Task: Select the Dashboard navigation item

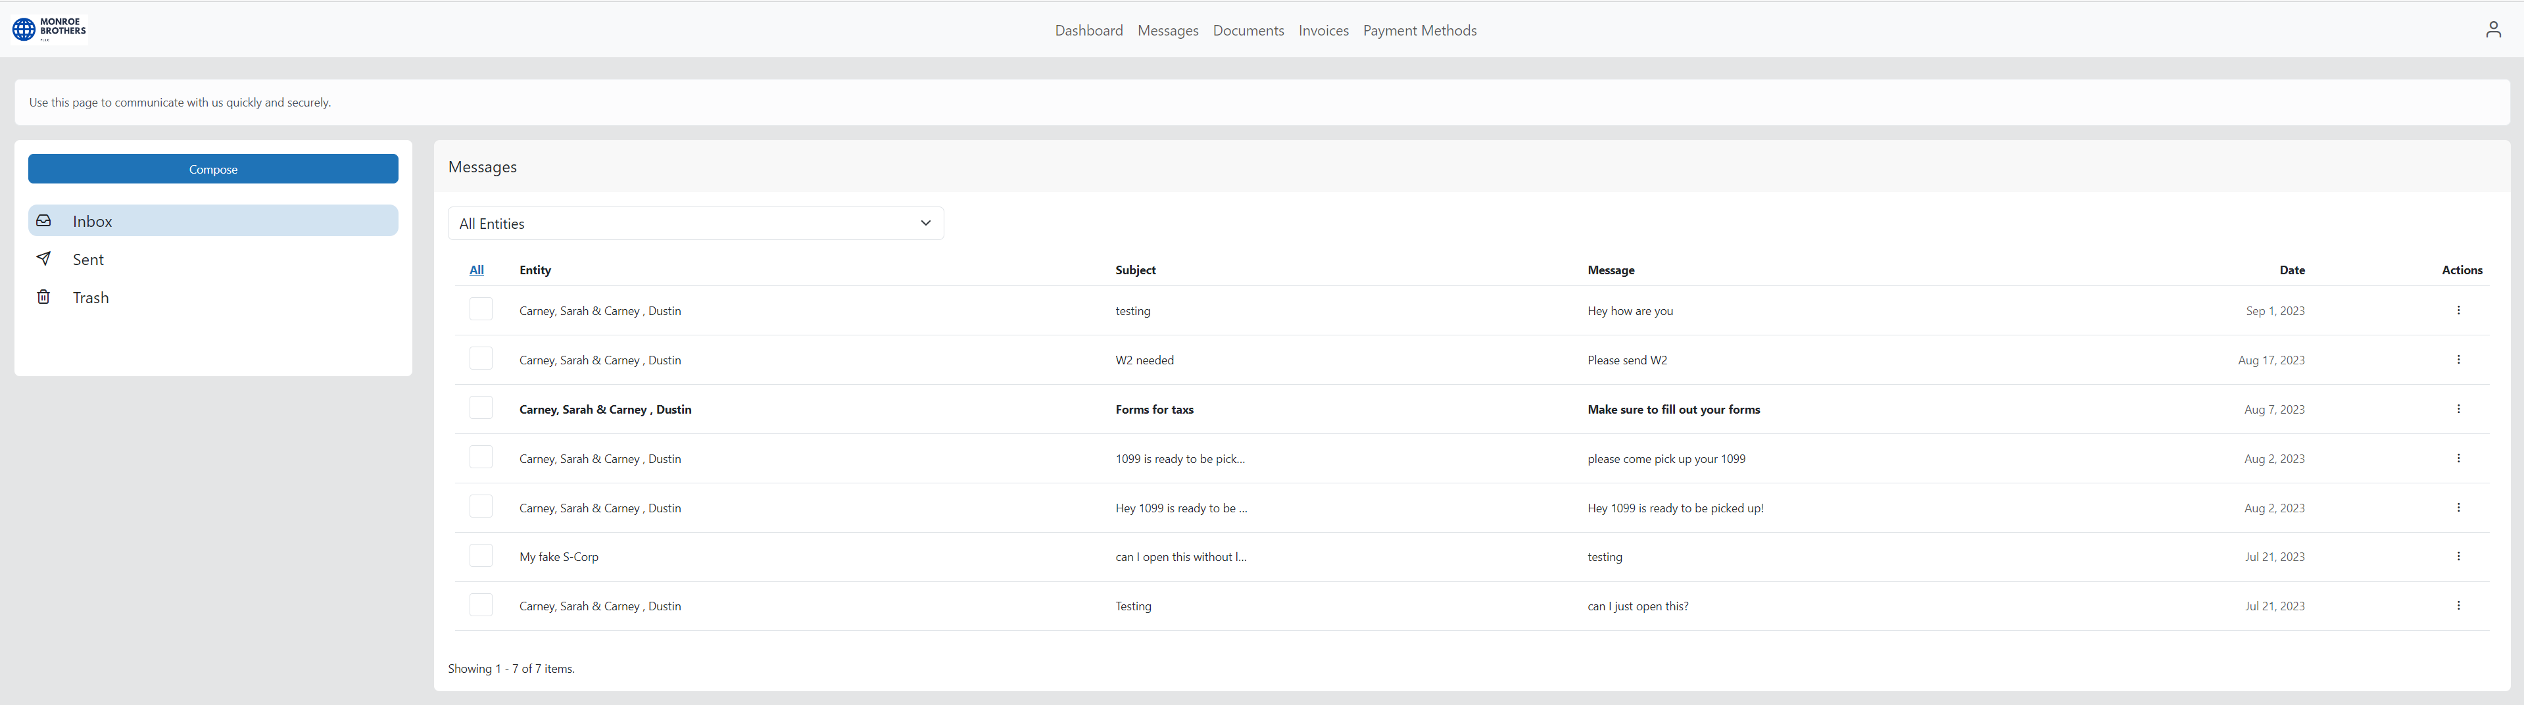Action: coord(1088,30)
